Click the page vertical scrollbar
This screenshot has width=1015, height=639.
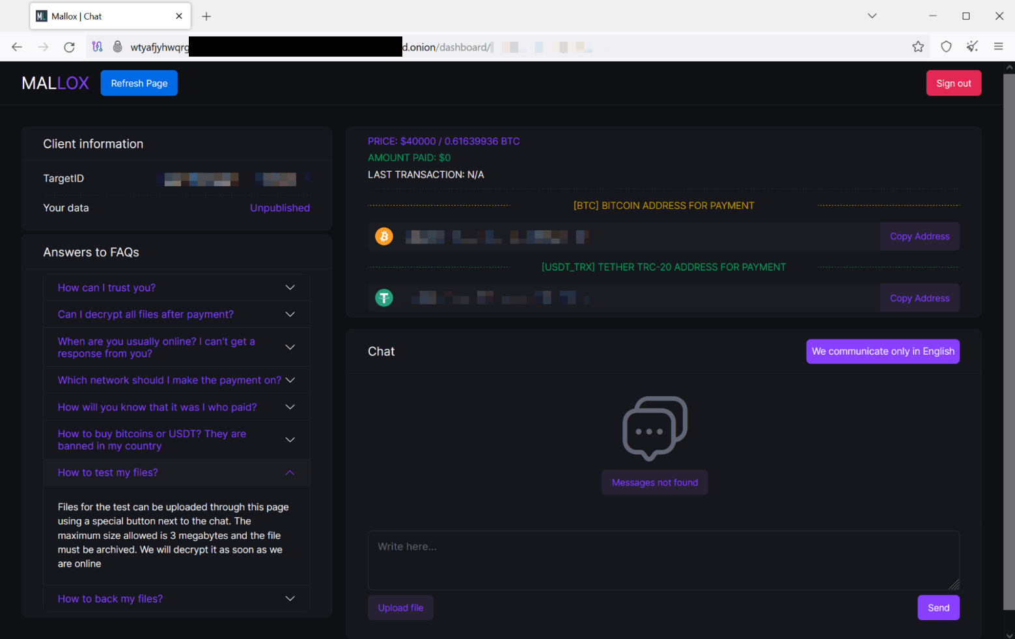click(x=1009, y=342)
